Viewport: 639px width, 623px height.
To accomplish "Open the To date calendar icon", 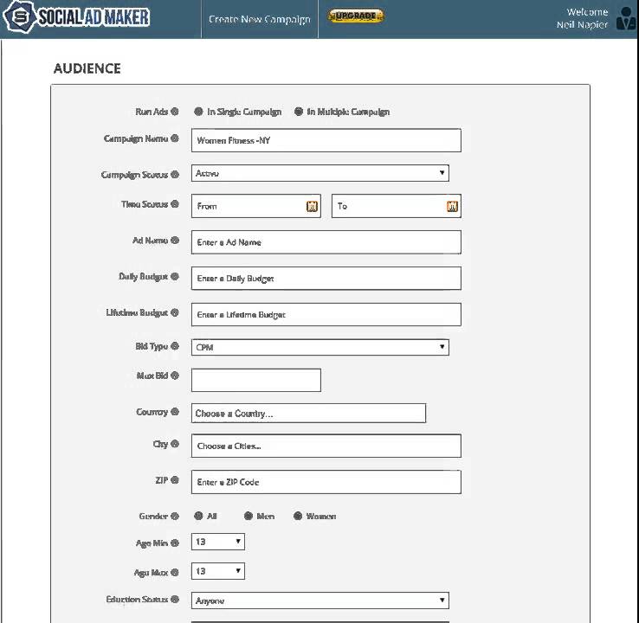I will (452, 207).
